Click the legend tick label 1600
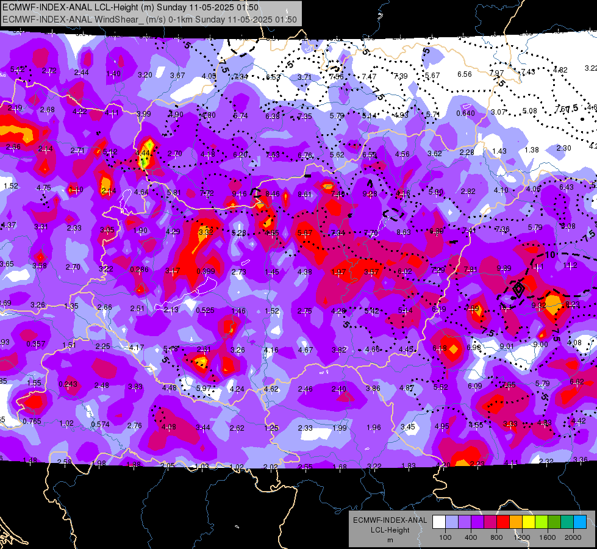 (548, 537)
